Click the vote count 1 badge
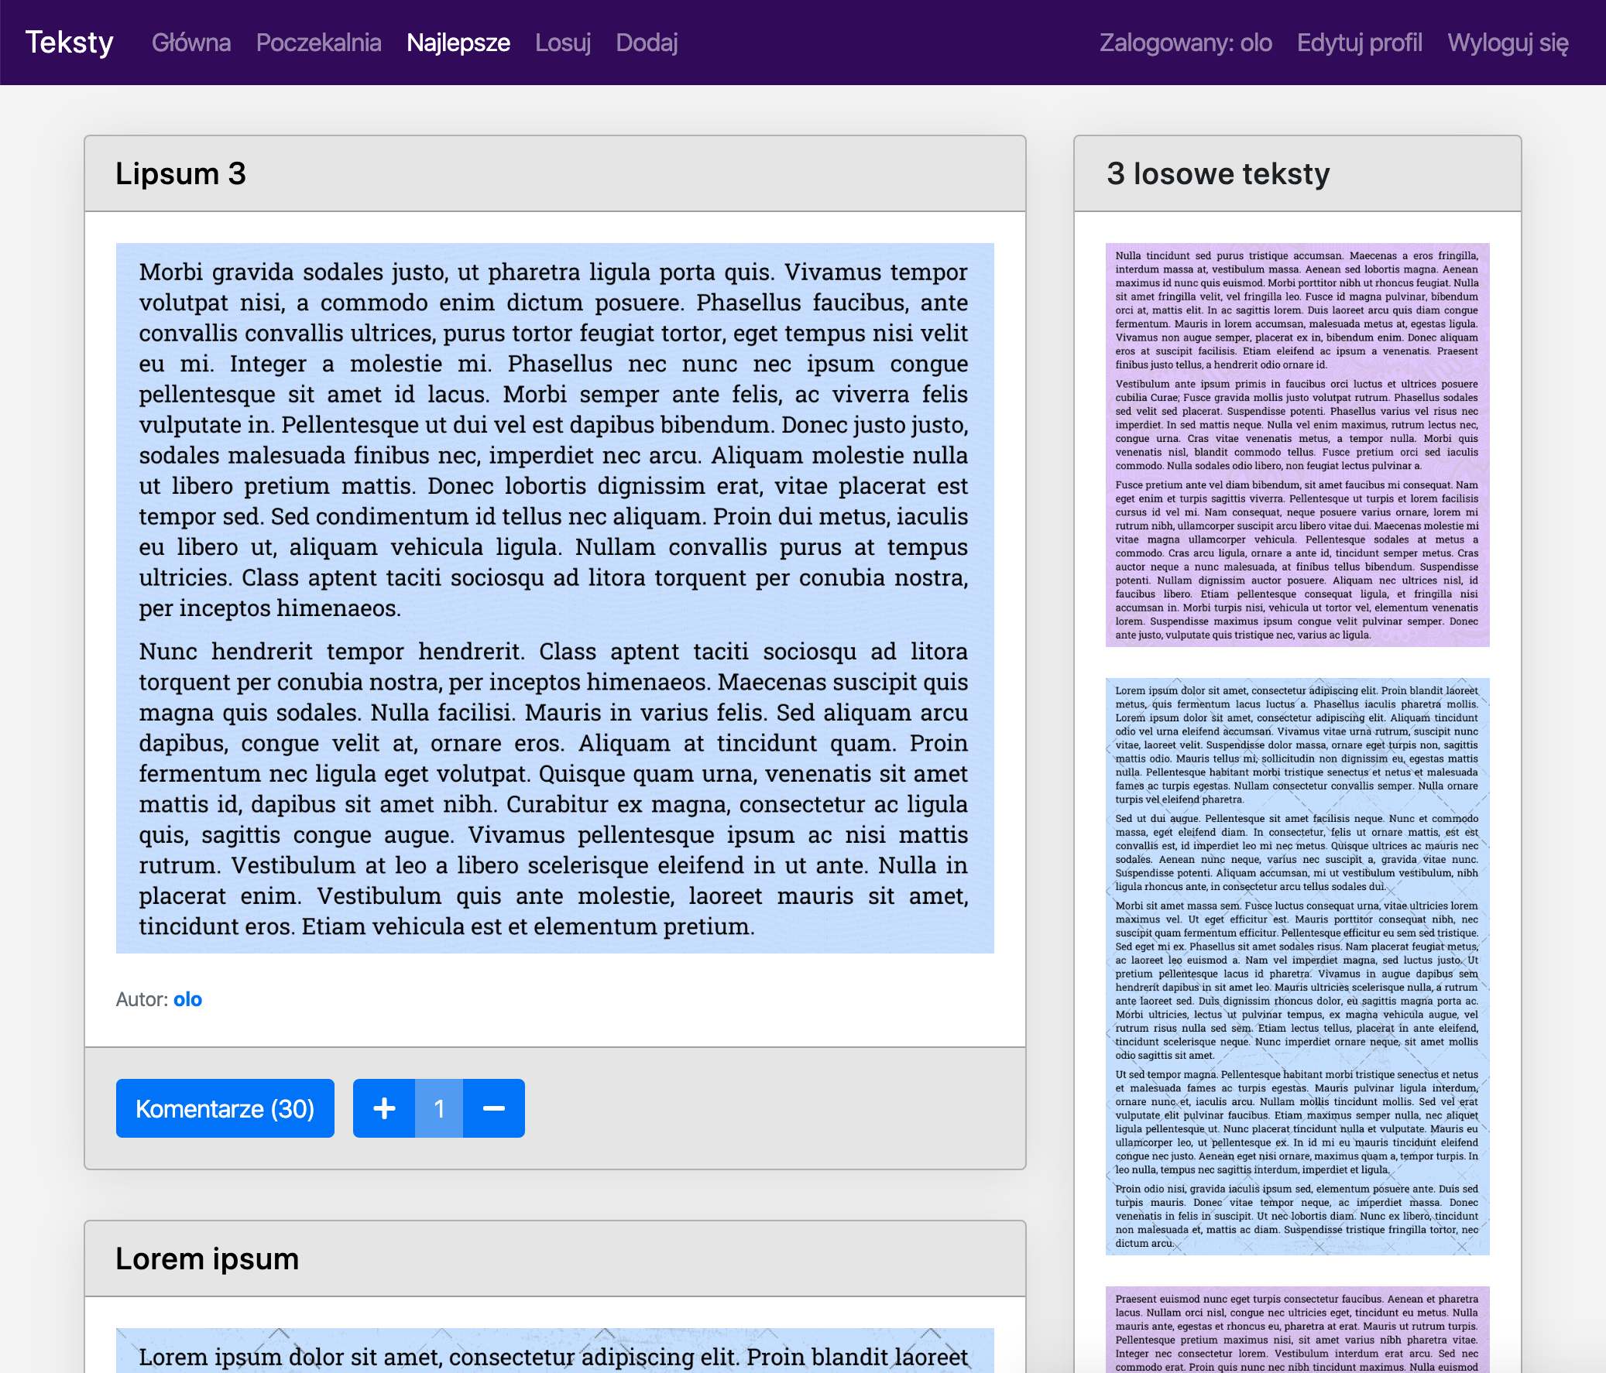This screenshot has height=1373, width=1606. point(439,1109)
